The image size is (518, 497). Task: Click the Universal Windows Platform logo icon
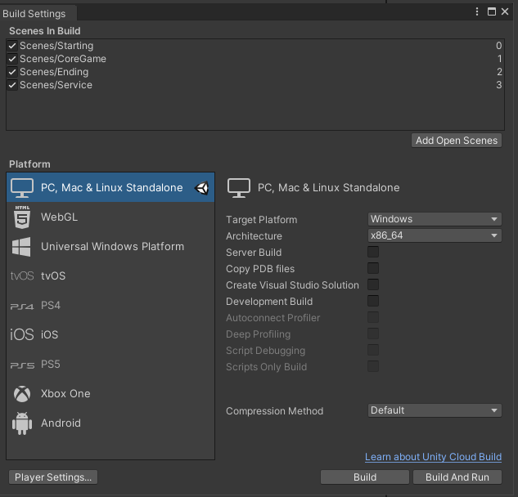[x=21, y=247]
